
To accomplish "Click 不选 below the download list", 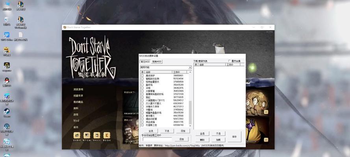I will click(x=218, y=133).
